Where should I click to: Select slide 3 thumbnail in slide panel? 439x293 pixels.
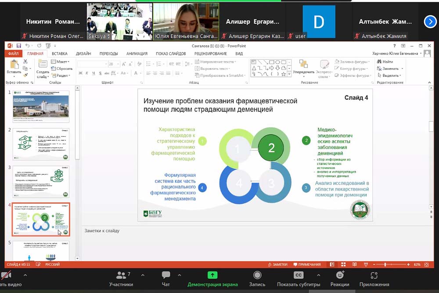point(40,181)
